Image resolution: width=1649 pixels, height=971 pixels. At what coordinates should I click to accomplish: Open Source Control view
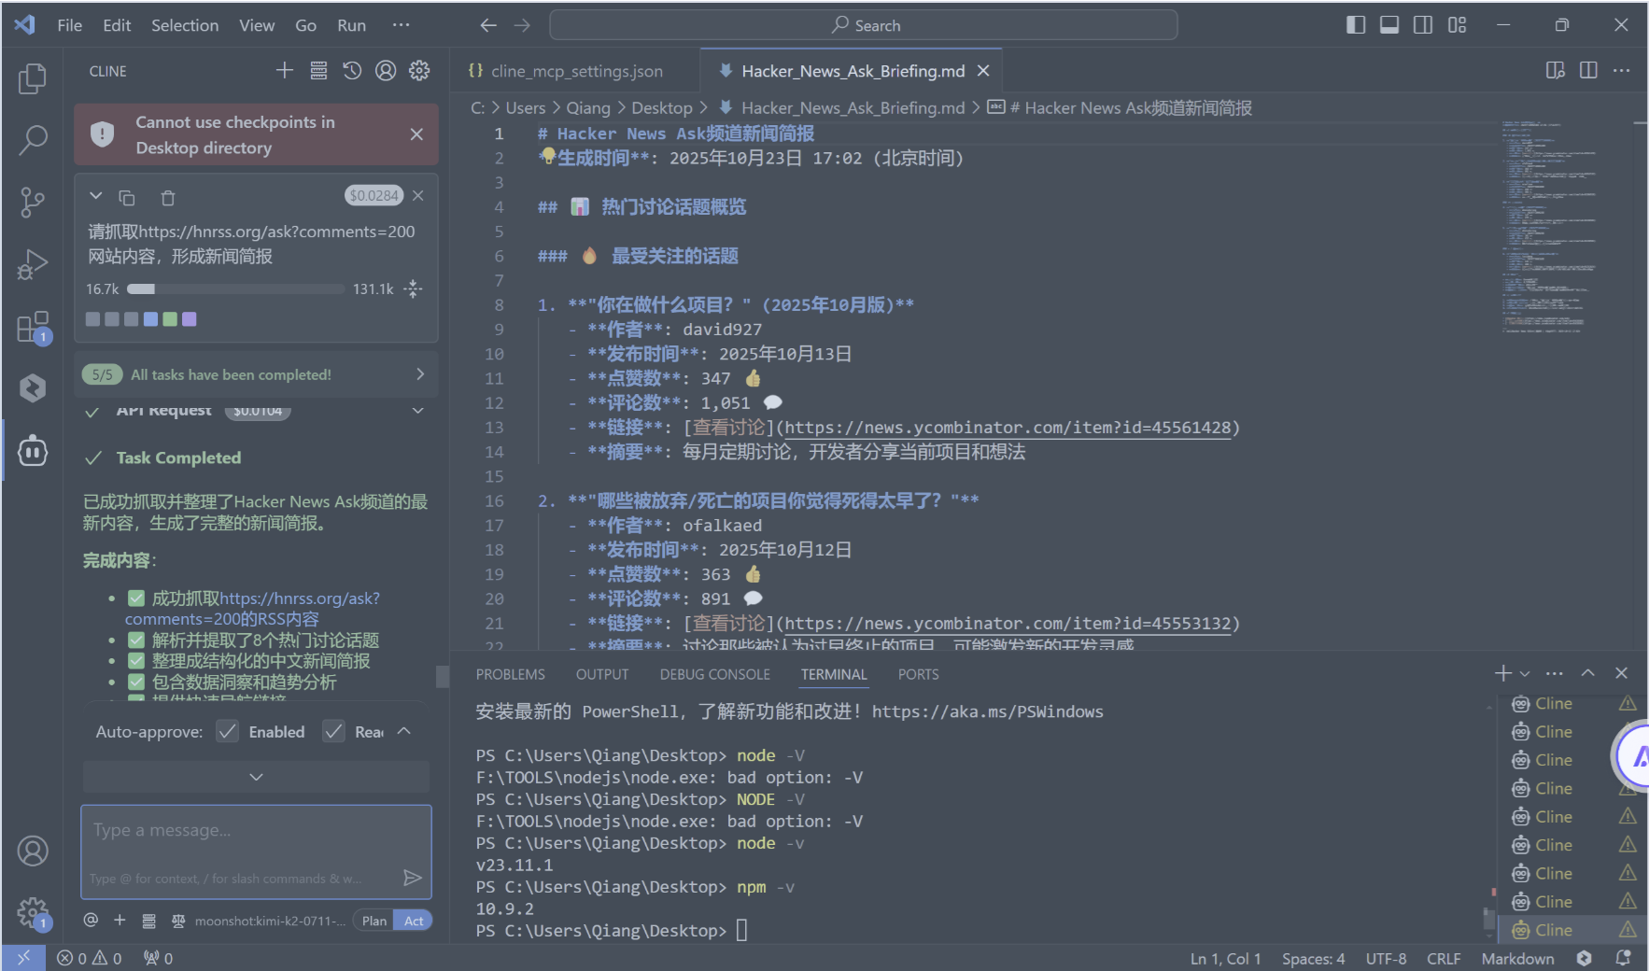tap(33, 202)
